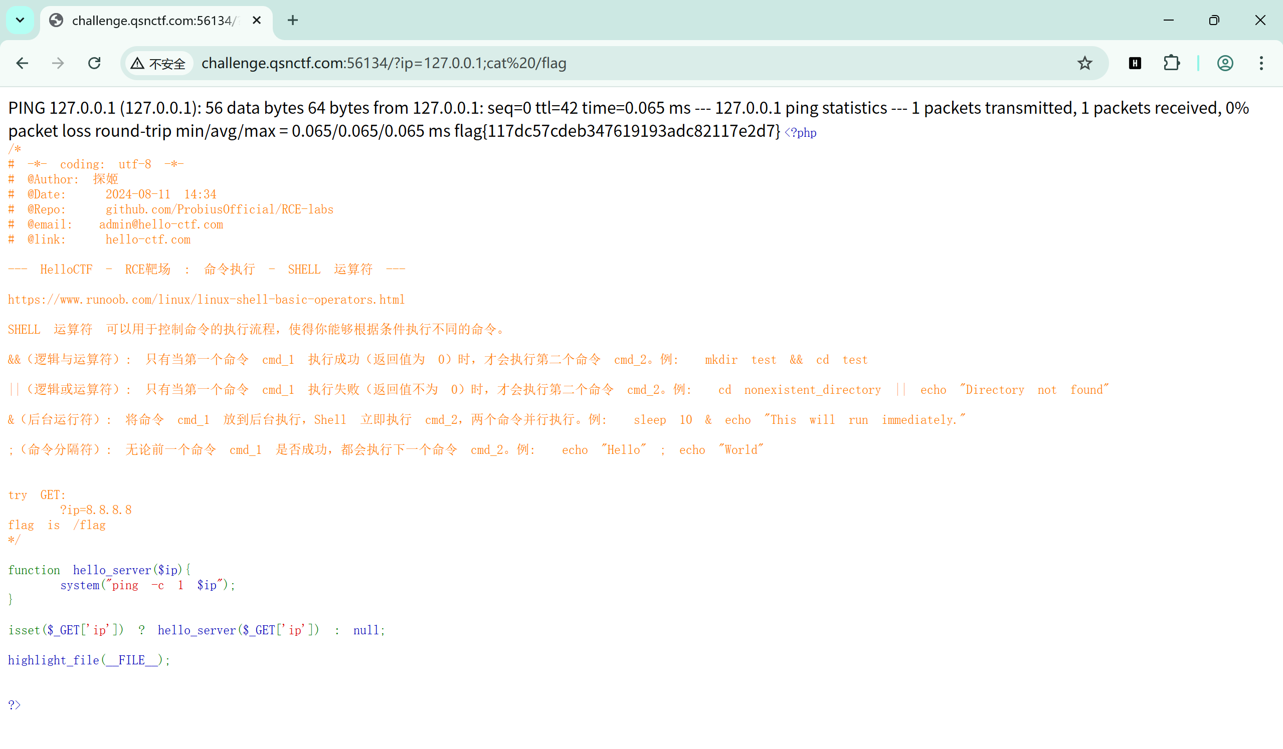Click the flag{117dc57c...} output text
This screenshot has height=749, width=1283.
coord(617,131)
